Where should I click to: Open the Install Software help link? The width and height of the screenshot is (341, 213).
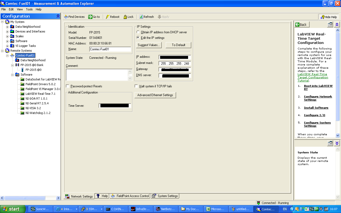316,108
